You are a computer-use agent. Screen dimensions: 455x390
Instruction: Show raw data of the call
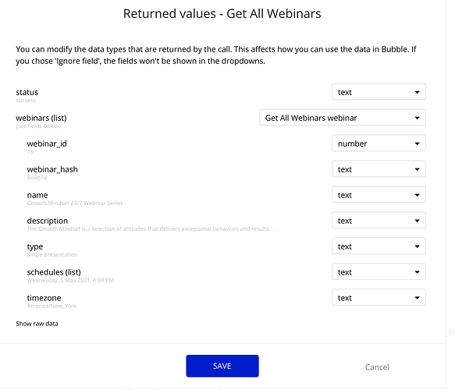click(37, 324)
